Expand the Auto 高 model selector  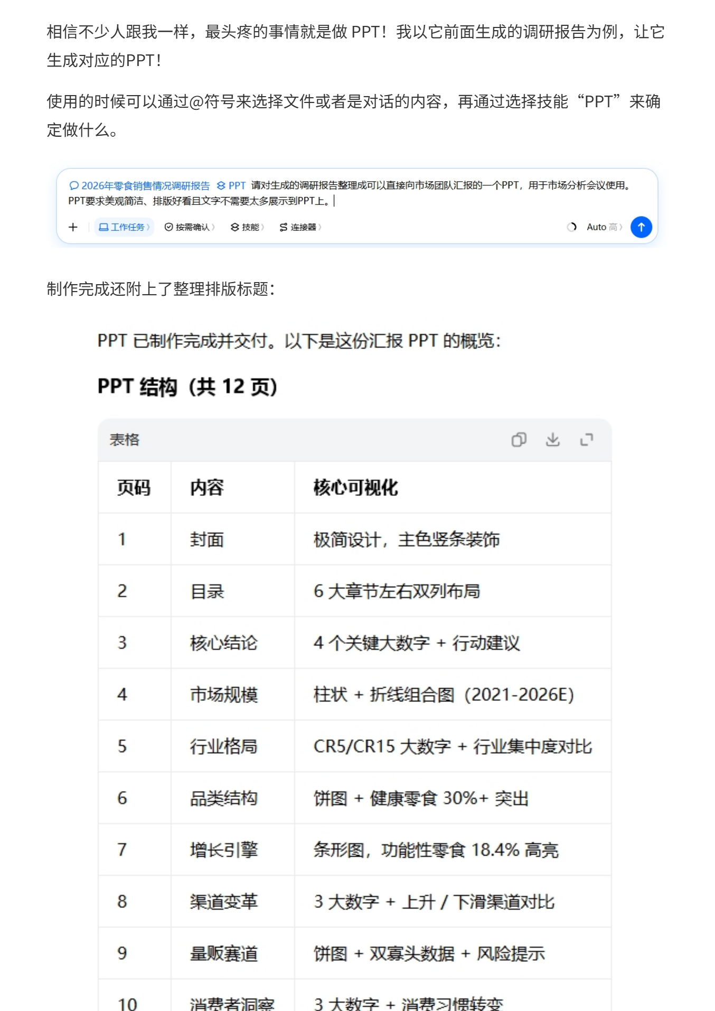click(605, 227)
